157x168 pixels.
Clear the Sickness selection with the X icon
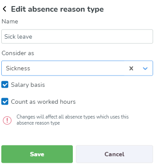click(x=131, y=68)
